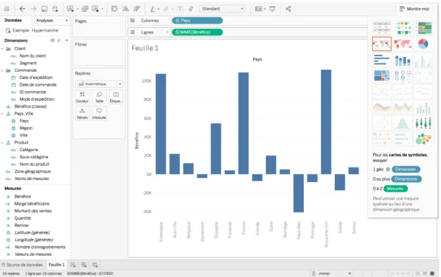Select the Segment dimension
The width and height of the screenshot is (441, 277).
pyautogui.click(x=28, y=63)
